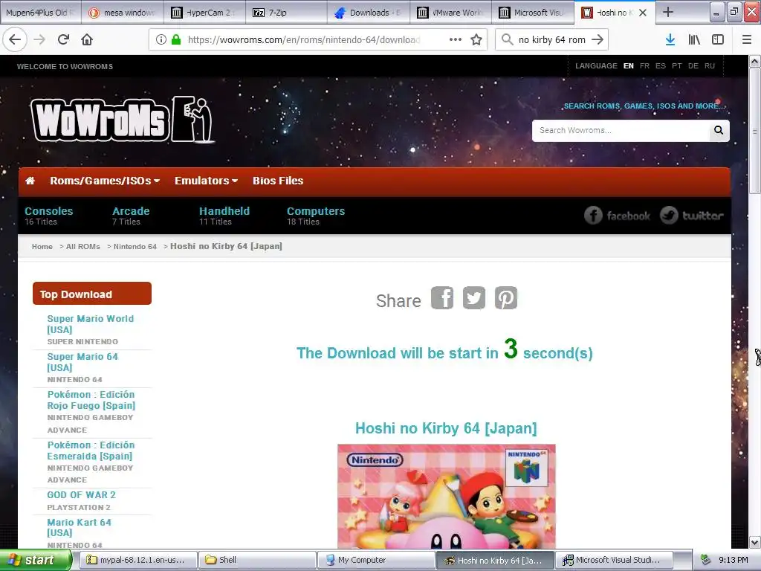
Task: Click the Wowroms search magnifier button
Action: 719,130
